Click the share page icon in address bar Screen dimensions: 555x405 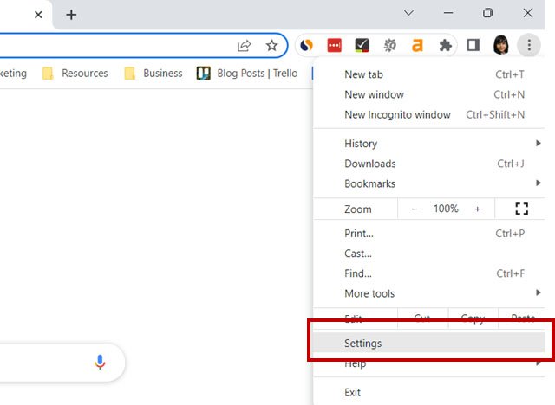pos(245,45)
